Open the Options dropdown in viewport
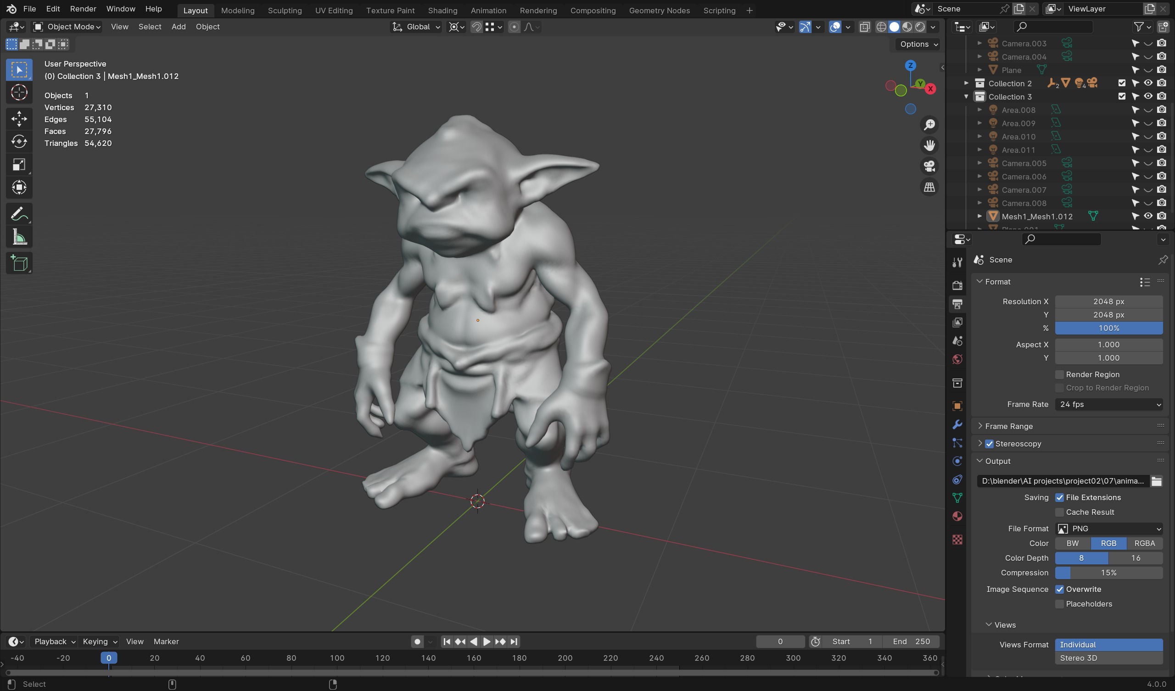1175x691 pixels. tap(918, 44)
